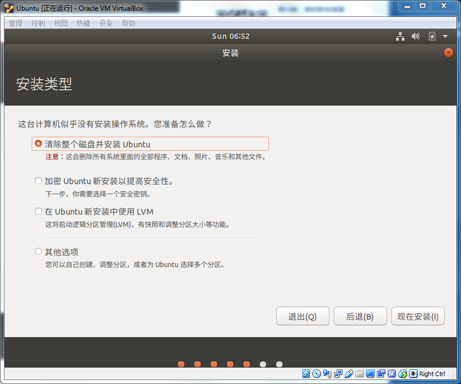Click the audio status icon in VirtualBox bar
The height and width of the screenshot is (384, 461).
327,374
